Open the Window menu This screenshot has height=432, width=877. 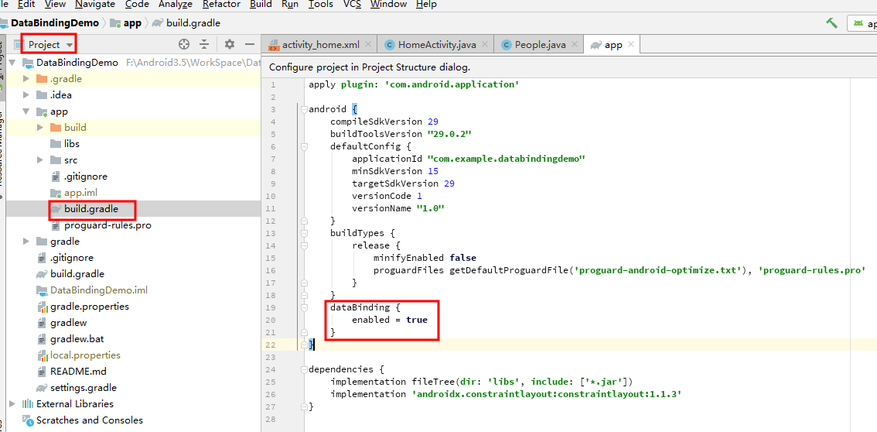(x=388, y=5)
